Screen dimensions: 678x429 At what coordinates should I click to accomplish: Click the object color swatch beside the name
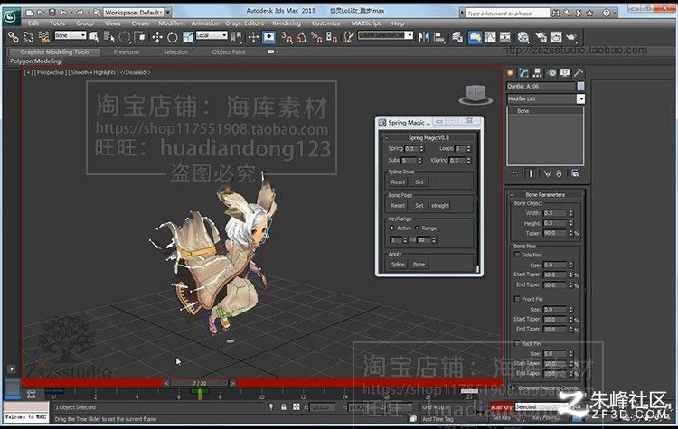coord(580,87)
